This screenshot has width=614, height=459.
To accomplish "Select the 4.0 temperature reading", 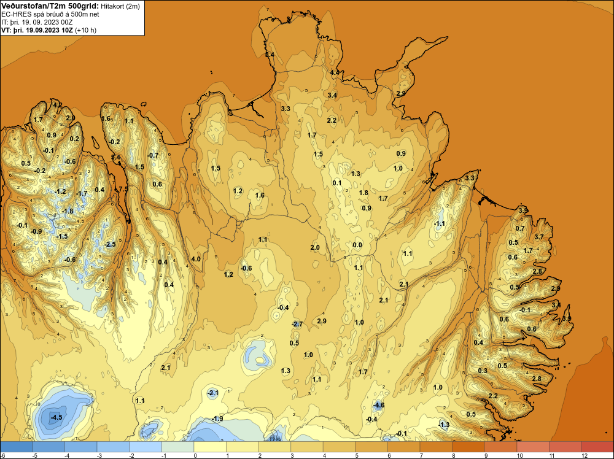I will point(196,259).
